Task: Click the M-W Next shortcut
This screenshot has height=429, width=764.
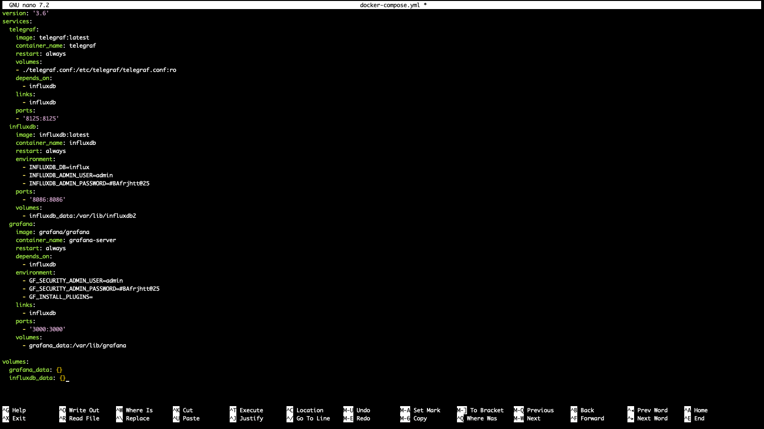Action: point(527,419)
